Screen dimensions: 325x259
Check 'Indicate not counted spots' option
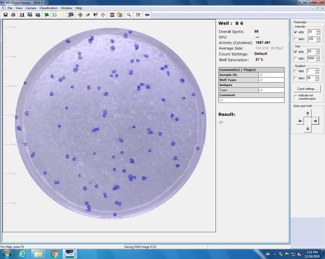(295, 96)
